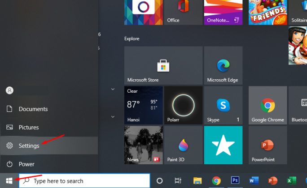
Task: Open the Office tile
Action: click(183, 12)
